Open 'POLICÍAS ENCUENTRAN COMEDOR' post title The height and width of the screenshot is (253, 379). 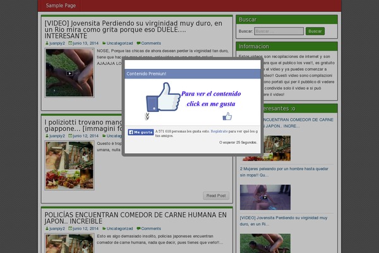(136, 218)
